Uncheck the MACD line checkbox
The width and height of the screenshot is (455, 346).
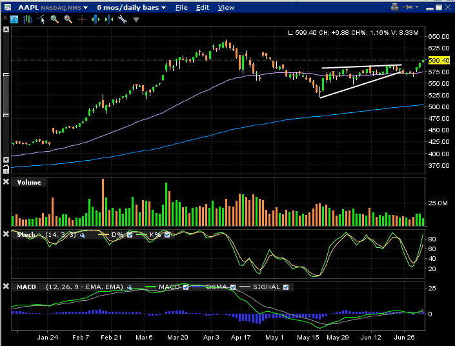(186, 287)
